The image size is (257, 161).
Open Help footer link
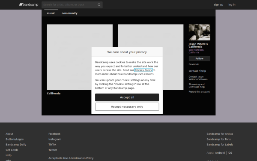point(9,155)
